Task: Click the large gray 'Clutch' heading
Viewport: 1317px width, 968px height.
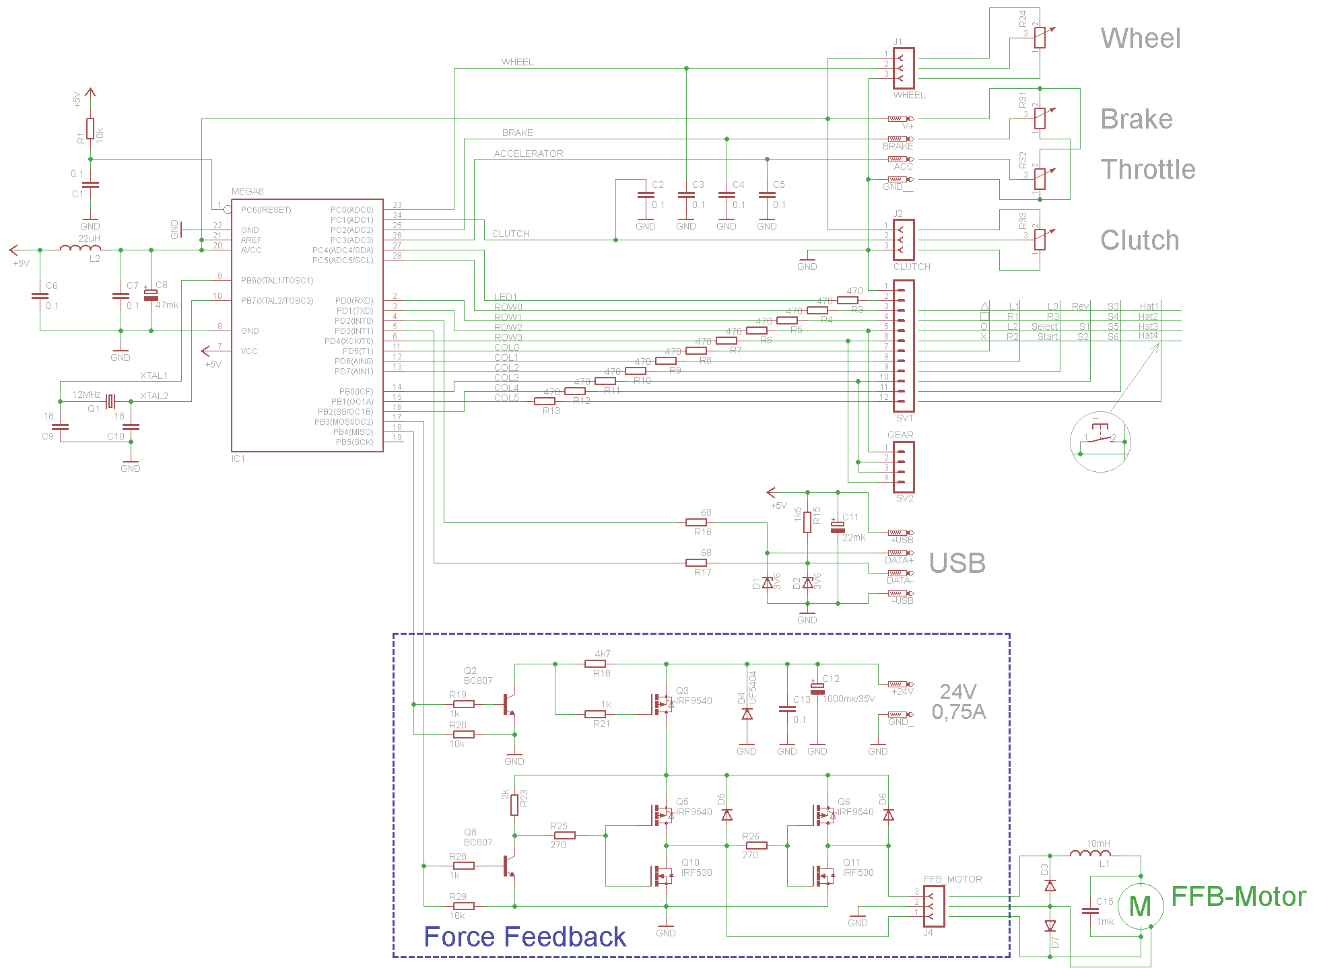Action: coord(1140,240)
